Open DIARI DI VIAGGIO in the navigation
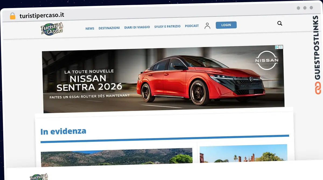The image size is (323, 180). point(137,27)
